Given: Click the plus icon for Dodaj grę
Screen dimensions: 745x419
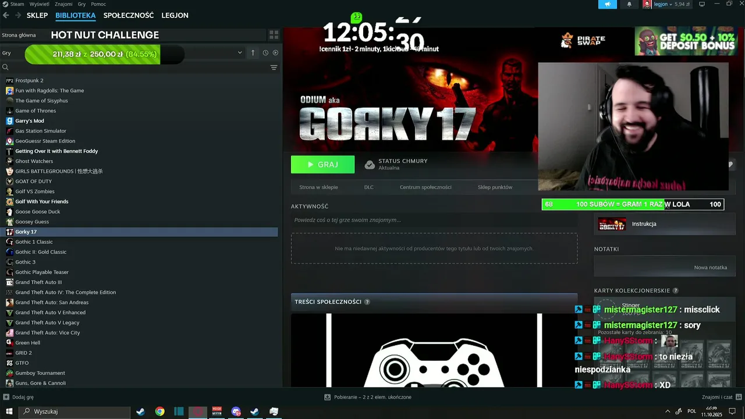Looking at the screenshot, I should [6, 397].
